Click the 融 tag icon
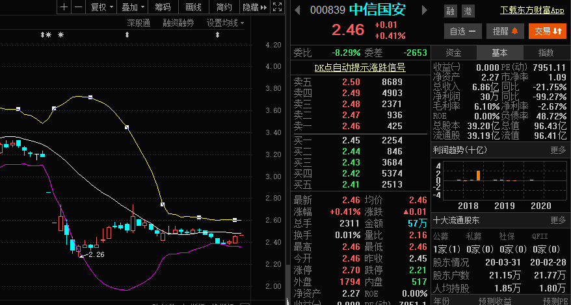 click(x=451, y=11)
